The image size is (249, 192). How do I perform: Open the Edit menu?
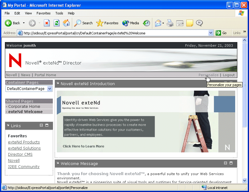(x=17, y=13)
